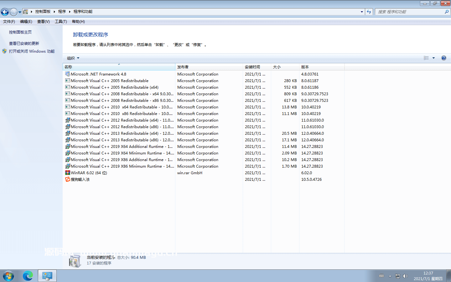Expand the address bar history dropdown

pos(362,11)
